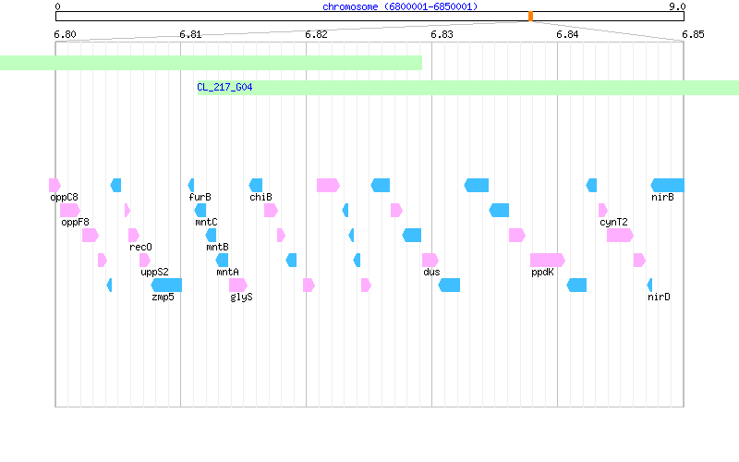The image size is (739, 462).
Task: Select the cynT2 gene arrow
Action: pos(603,211)
